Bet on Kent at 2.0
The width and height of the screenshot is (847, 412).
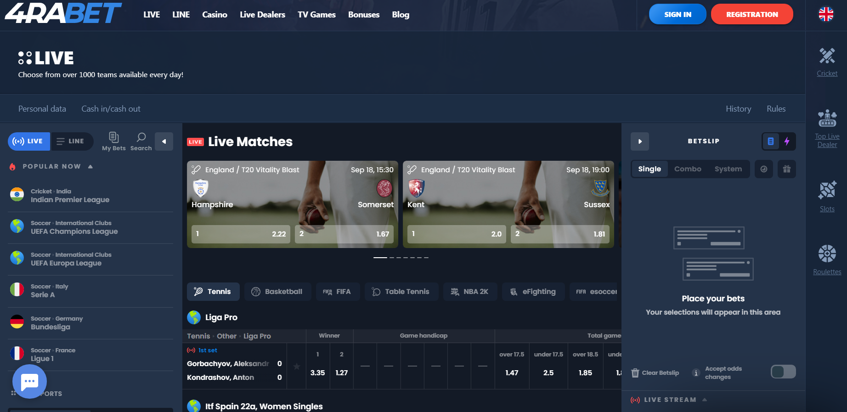click(x=457, y=234)
